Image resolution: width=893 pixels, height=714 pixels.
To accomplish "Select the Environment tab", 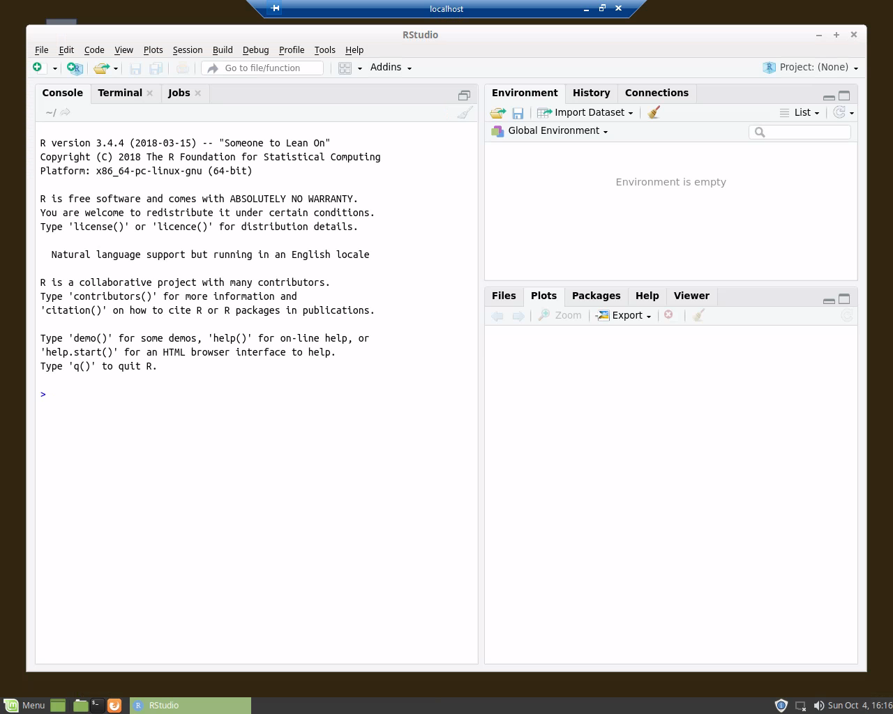I will [525, 93].
